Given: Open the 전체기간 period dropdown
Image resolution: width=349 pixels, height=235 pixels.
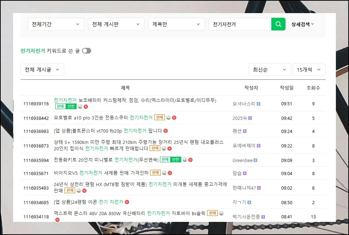Looking at the screenshot, I should click(x=56, y=24).
